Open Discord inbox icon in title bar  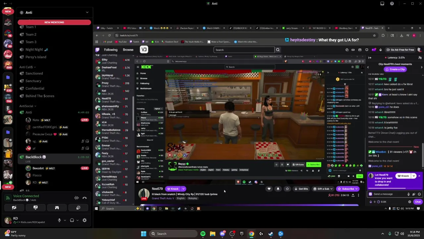[x=382, y=4]
